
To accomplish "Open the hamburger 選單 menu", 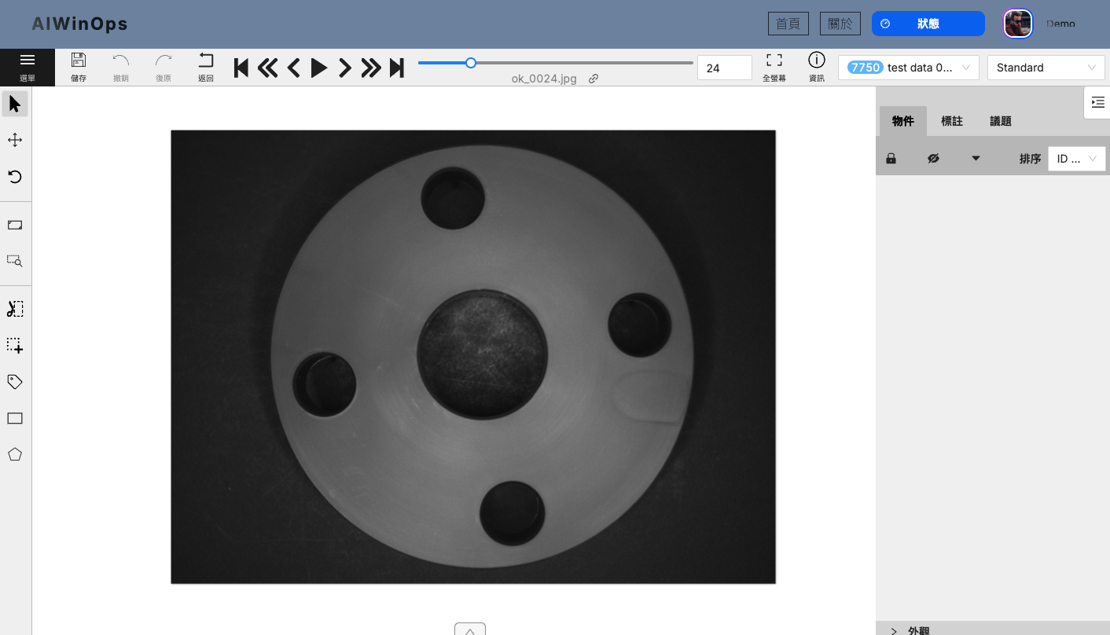I will (x=28, y=67).
